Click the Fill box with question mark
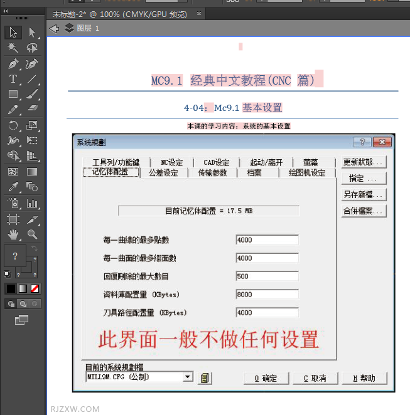The width and height of the screenshot is (410, 415). pos(15,256)
